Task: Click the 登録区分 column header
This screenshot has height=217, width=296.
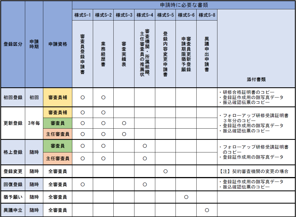Action: pos(13,44)
